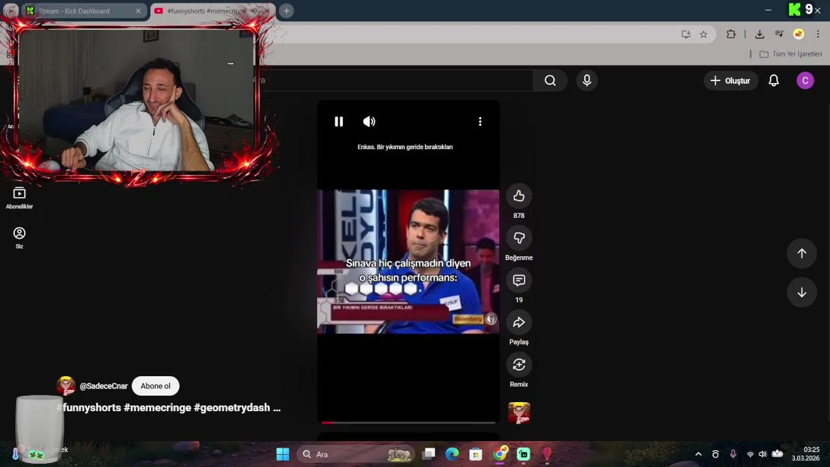Switch to #funnyshorts #memecringe YouTube tab
Screen dimensions: 830x467
tap(204, 11)
